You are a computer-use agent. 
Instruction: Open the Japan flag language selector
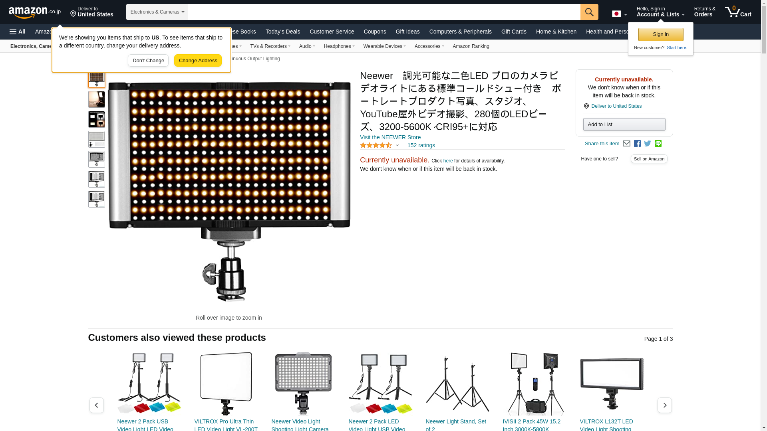coord(619,14)
